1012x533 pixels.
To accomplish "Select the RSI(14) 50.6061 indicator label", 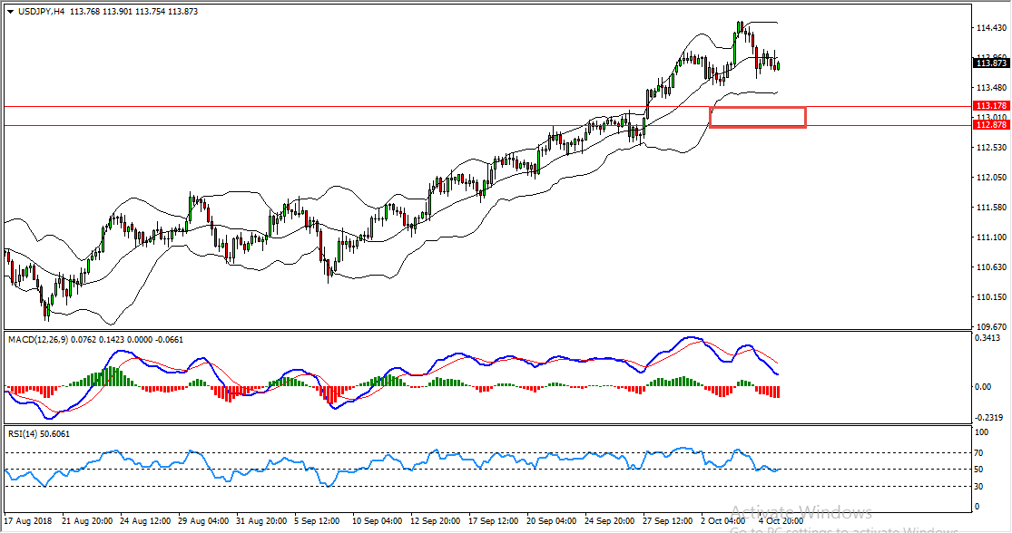I will 39,434.
